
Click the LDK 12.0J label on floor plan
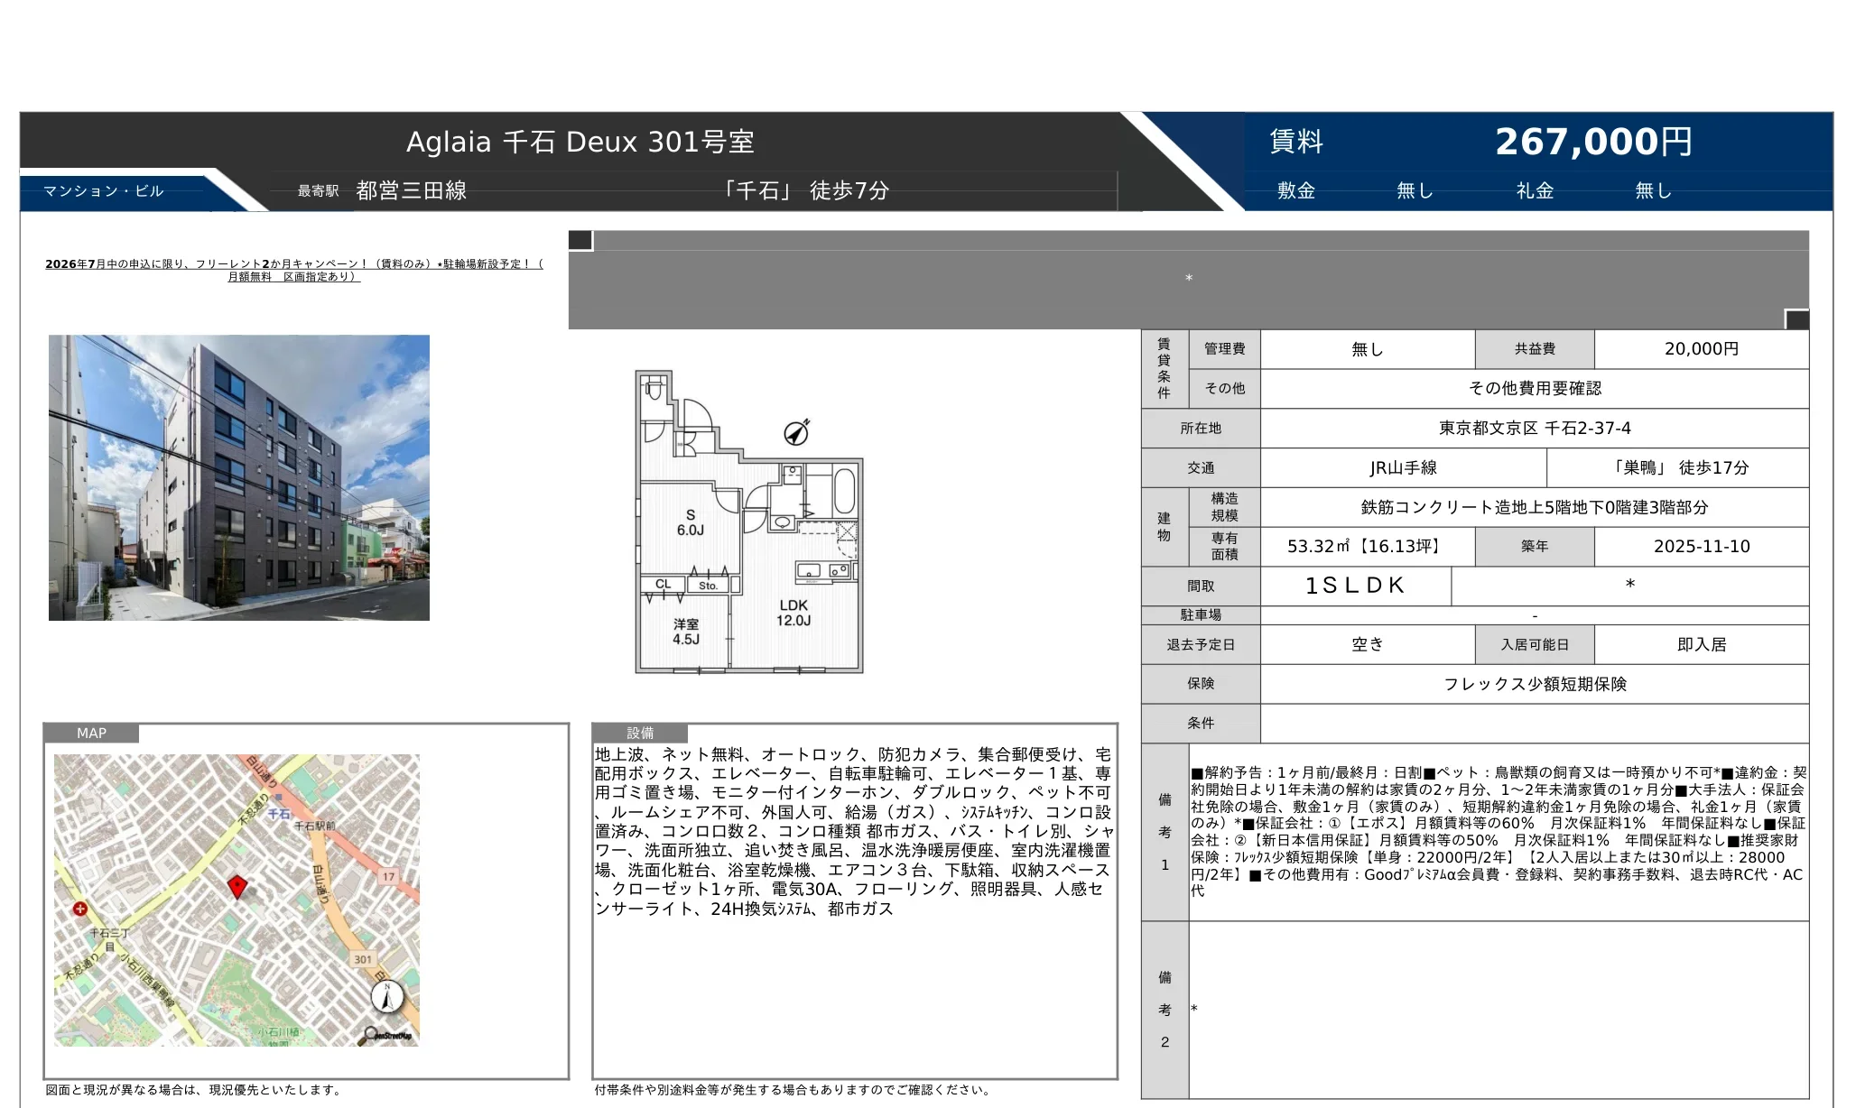pyautogui.click(x=793, y=613)
